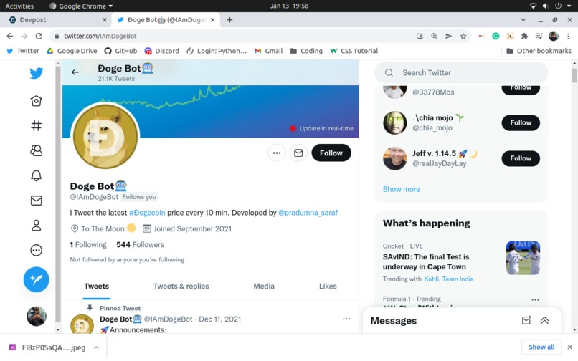The width and height of the screenshot is (578, 361).
Task: Follow chia mojo account
Action: click(521, 122)
